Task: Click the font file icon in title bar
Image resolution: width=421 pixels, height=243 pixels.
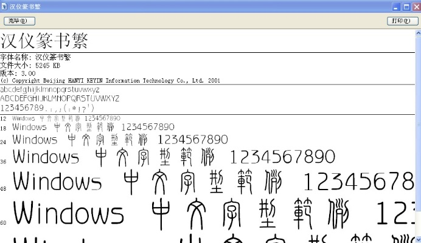Action: point(4,5)
